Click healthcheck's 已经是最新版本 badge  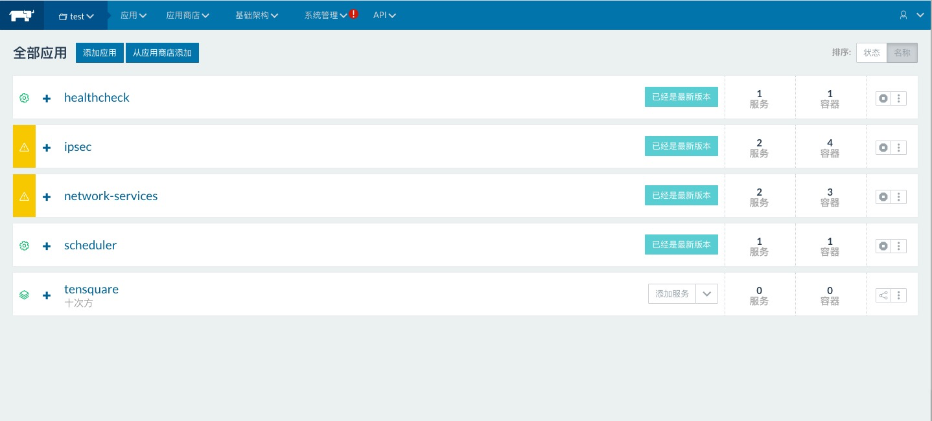pyautogui.click(x=681, y=97)
